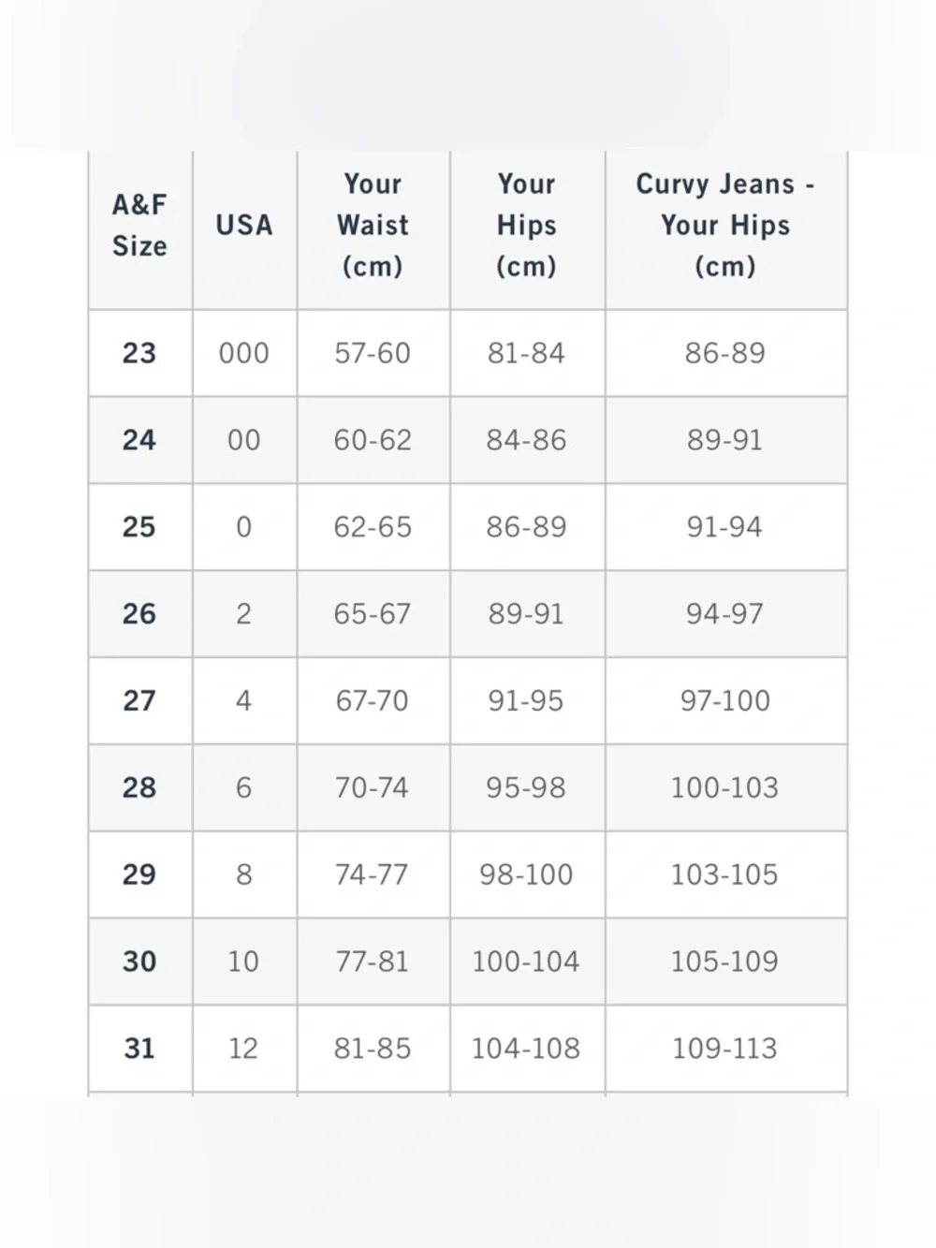Click A&F size 29 row label
Viewport: 936px width, 1248px height.
coord(139,874)
